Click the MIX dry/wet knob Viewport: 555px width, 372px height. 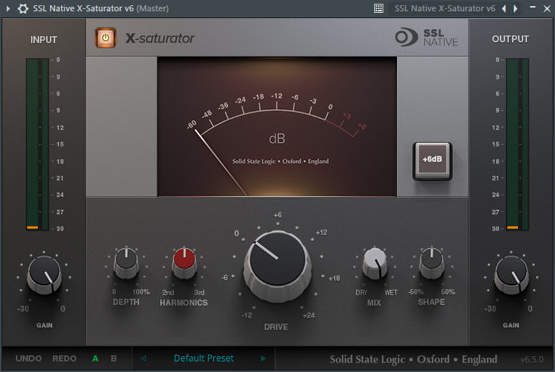click(x=374, y=263)
